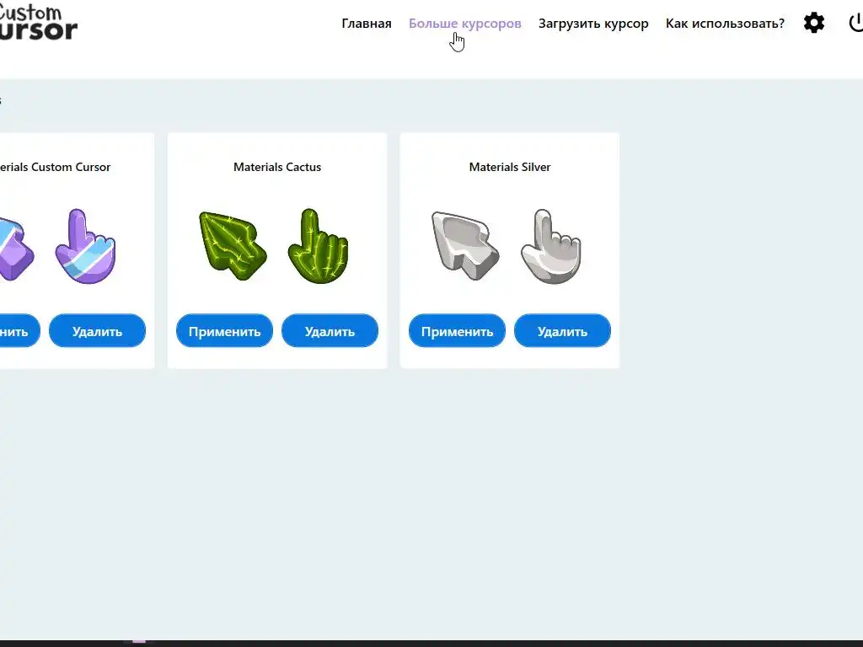Apply the Materials Silver cursor
This screenshot has width=863, height=647.
[x=457, y=330]
